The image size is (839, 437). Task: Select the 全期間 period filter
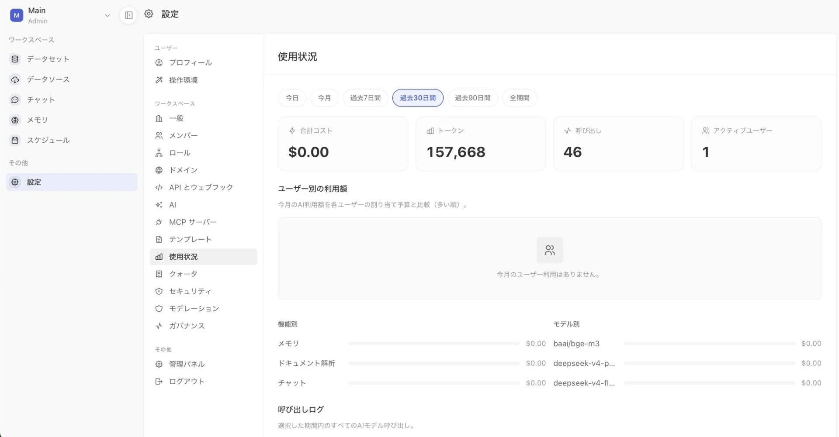tap(520, 98)
